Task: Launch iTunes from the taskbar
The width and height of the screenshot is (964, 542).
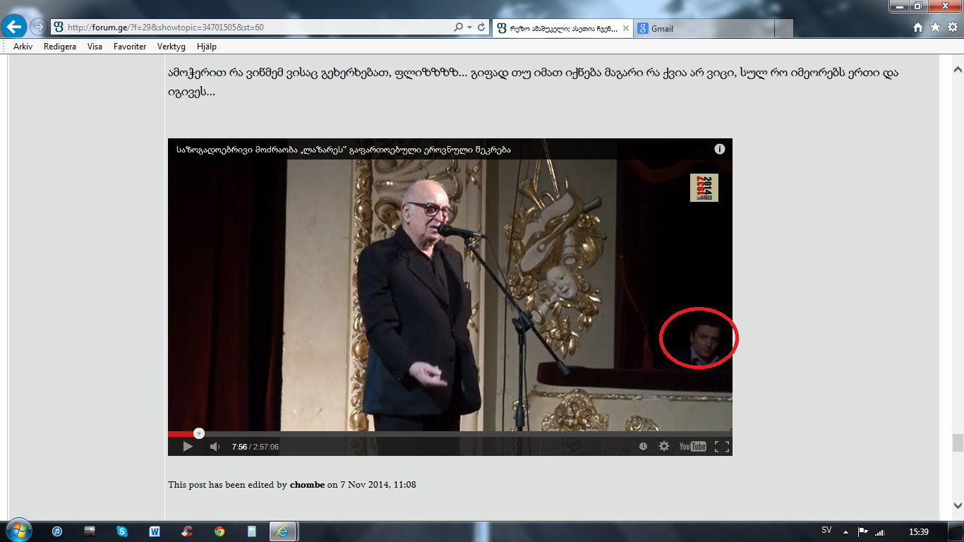Action: [57, 531]
